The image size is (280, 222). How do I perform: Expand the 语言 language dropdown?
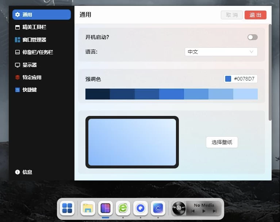point(221,52)
